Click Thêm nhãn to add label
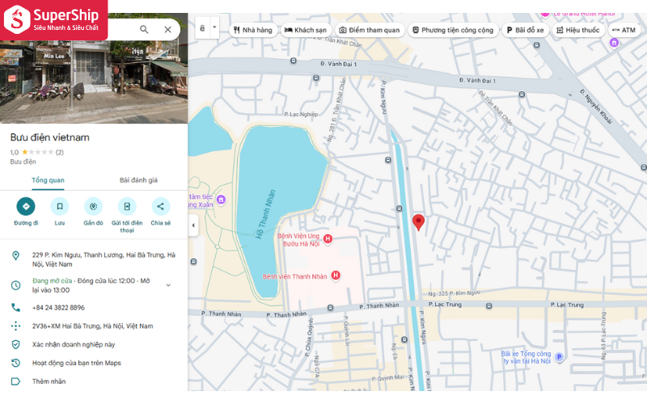The image size is (647, 404). (49, 381)
